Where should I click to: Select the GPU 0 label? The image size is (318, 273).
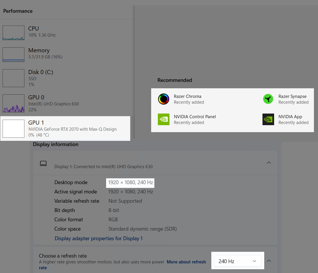click(x=36, y=97)
